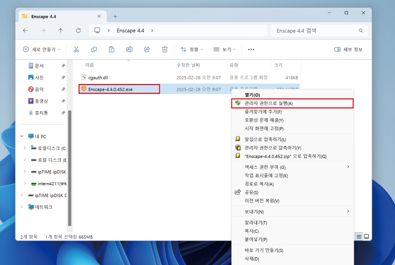Choose 관리자 권한으로 실행(A)
This screenshot has width=395, height=265.
tap(292, 103)
